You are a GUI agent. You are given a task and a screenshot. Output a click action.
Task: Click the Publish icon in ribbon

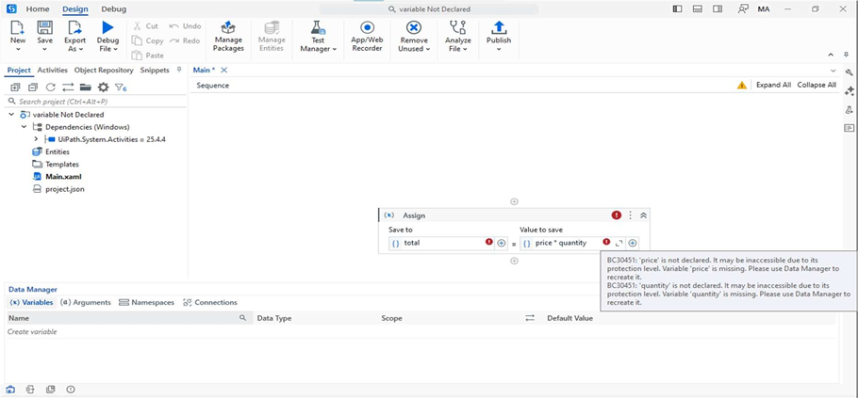pyautogui.click(x=499, y=33)
